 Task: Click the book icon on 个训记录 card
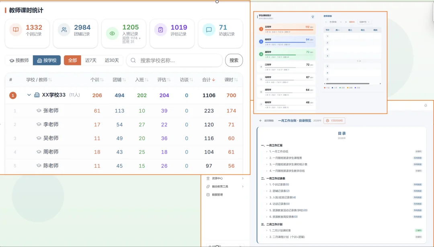point(16,30)
